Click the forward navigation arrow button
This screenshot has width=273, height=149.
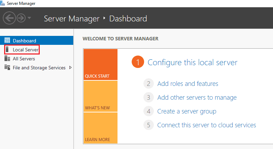pos(21,18)
